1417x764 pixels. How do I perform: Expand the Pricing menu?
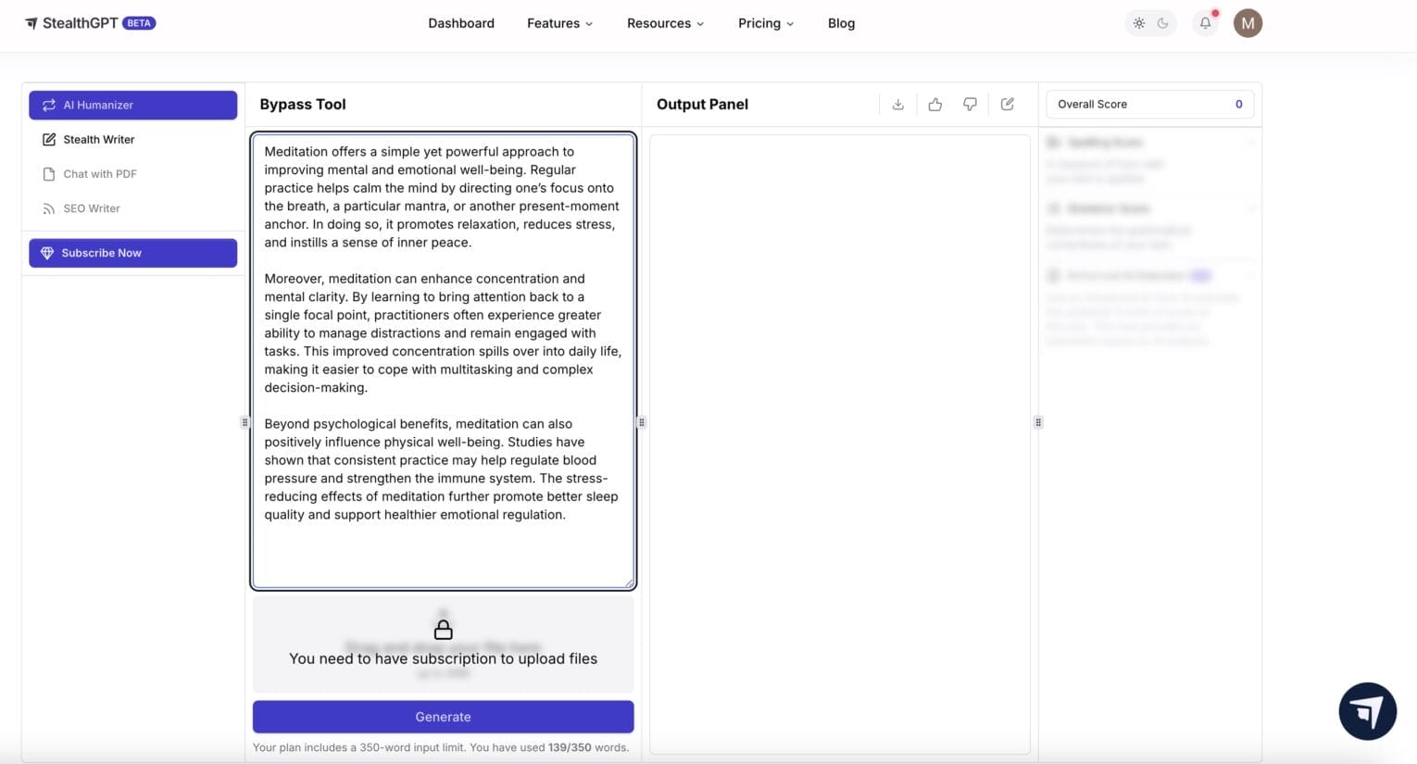765,23
